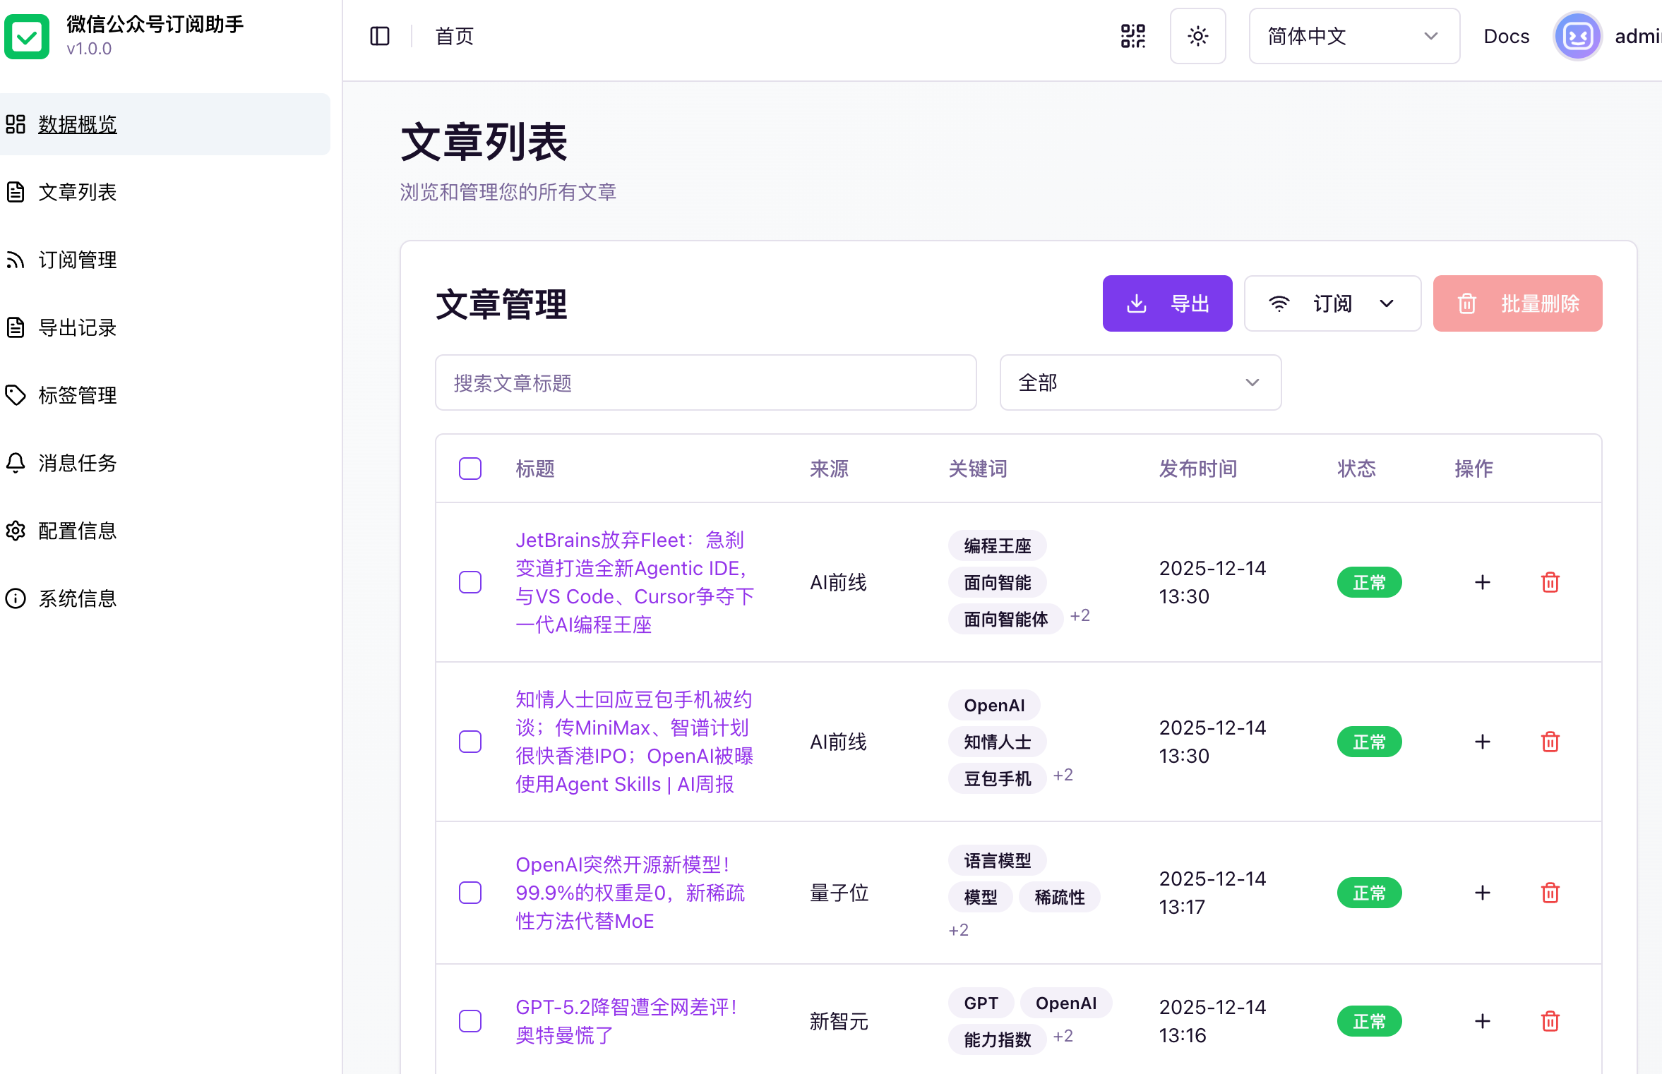Open 配置信息 with the gear icon
This screenshot has height=1074, width=1662.
click(16, 531)
